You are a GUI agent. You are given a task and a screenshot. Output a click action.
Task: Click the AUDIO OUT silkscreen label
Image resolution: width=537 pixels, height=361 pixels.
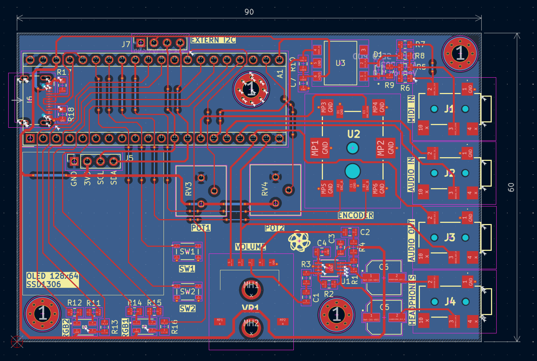coord(411,240)
